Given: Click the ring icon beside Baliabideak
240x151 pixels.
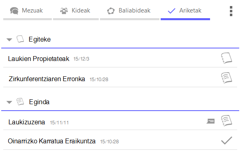Looking at the screenshot, I should click(111, 11).
